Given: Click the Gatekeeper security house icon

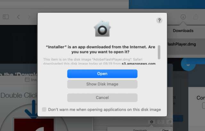Looking at the screenshot, I should pos(102,29).
